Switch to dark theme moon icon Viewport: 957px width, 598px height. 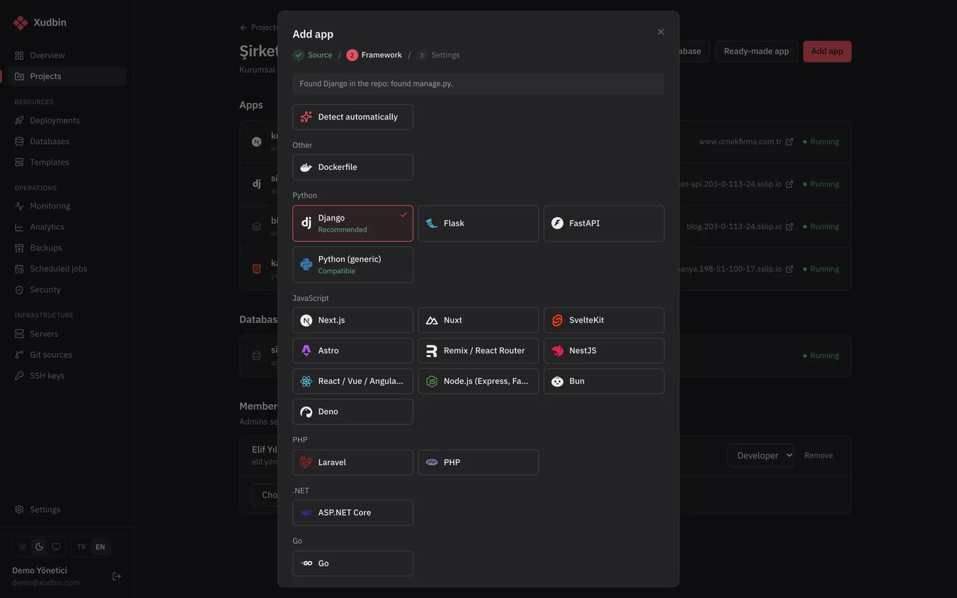39,547
